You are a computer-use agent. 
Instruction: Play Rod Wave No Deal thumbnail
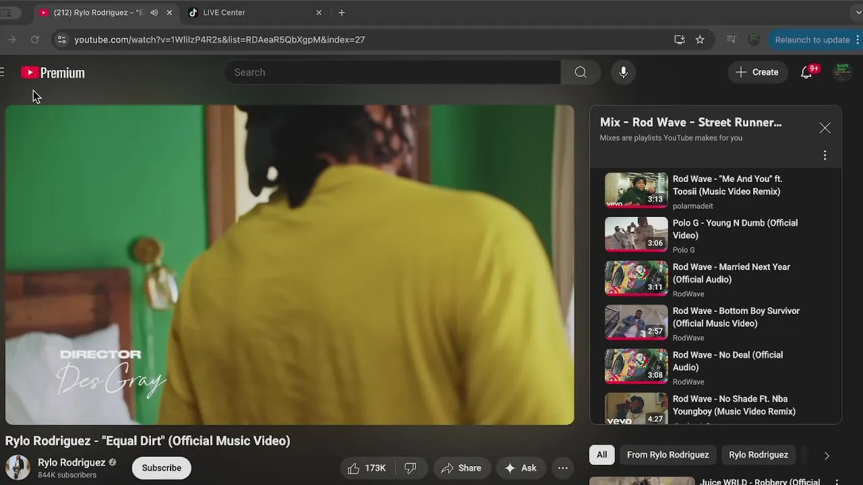pyautogui.click(x=636, y=366)
